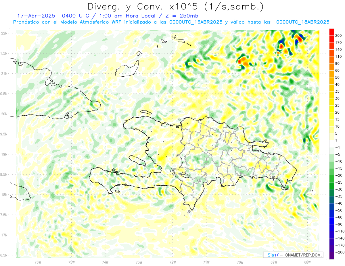Click the dark purple swatch at color scale bottom
Viewport: 345px width, 266px height.
pos(331,256)
